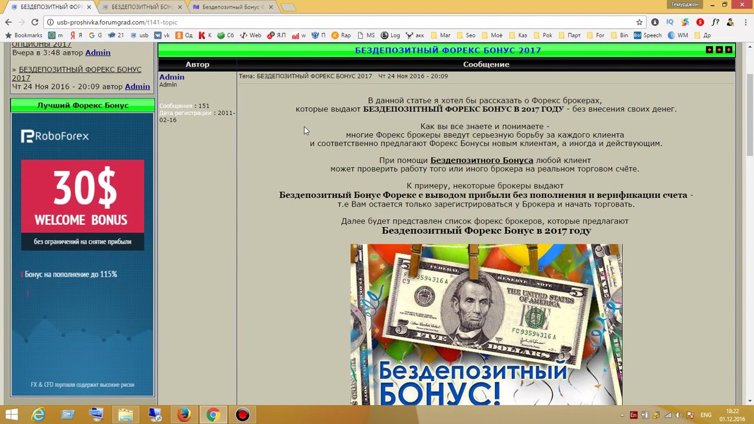
Task: Open sidebar link БЕЗДЕПОЗИТНЫЙ ФОРЕКС БОНУС 2017
Action: coord(77,74)
